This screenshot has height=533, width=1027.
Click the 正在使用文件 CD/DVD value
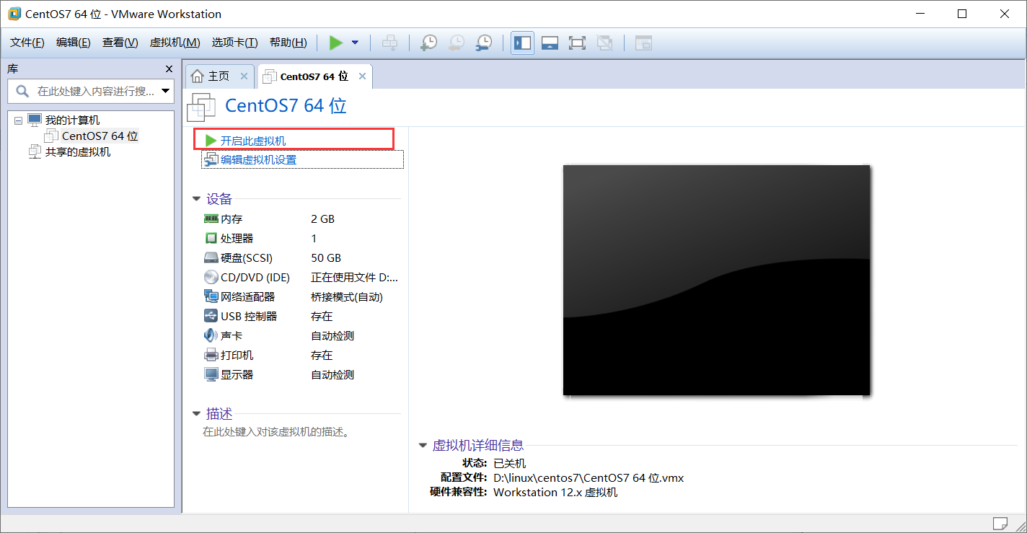(354, 277)
